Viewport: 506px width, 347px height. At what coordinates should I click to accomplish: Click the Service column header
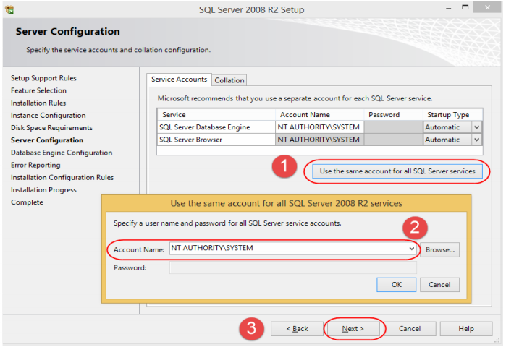tap(216, 115)
